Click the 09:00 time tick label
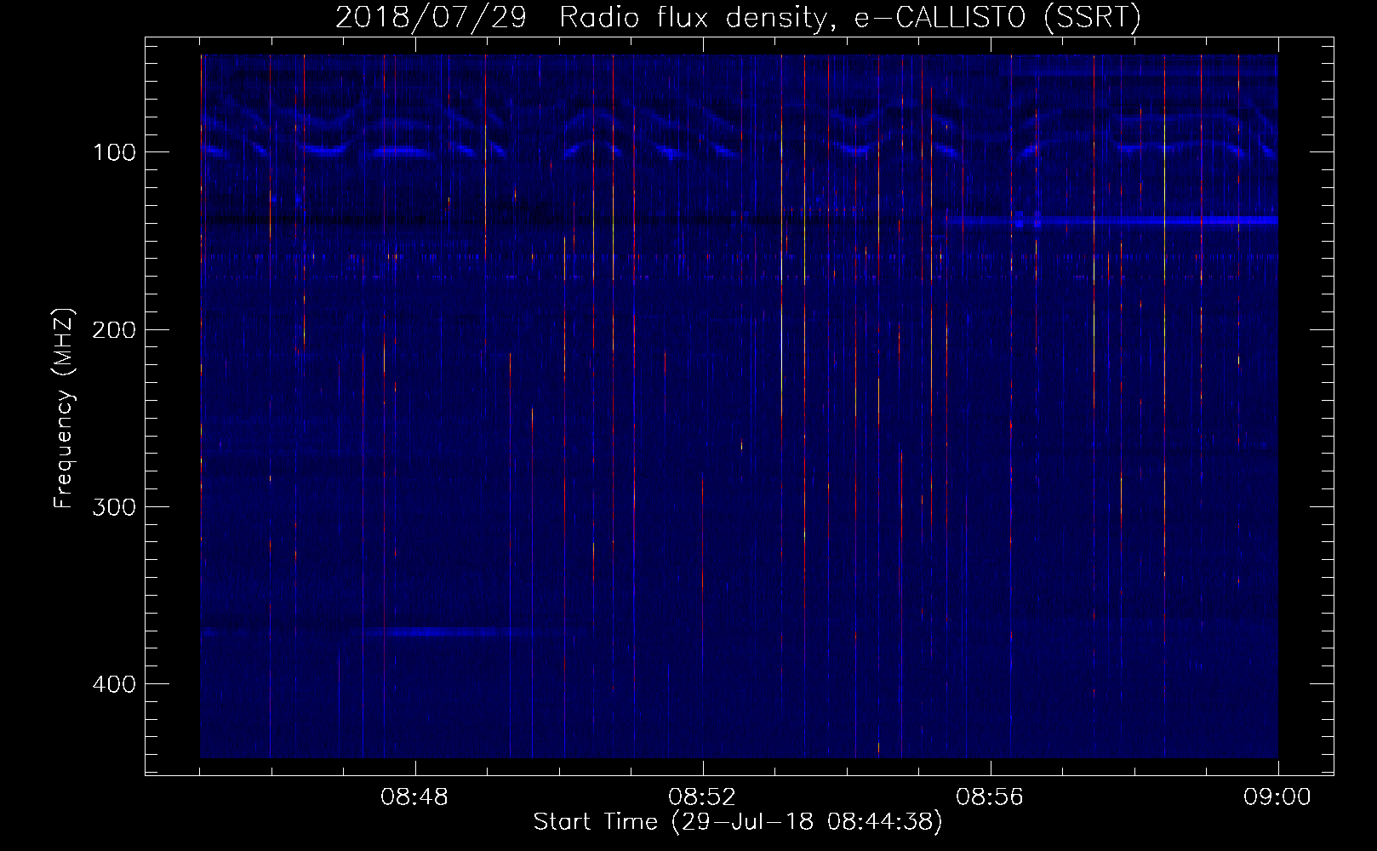 (1277, 797)
